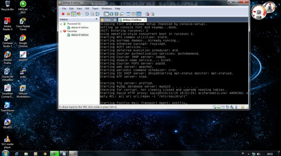Viewport: 281px width, 156px height.
Task: Open the putty desktop shortcut
Action: [23, 73]
